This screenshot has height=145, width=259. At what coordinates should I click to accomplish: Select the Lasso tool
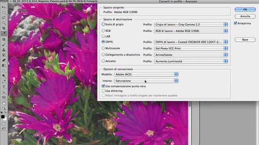[4, 18]
